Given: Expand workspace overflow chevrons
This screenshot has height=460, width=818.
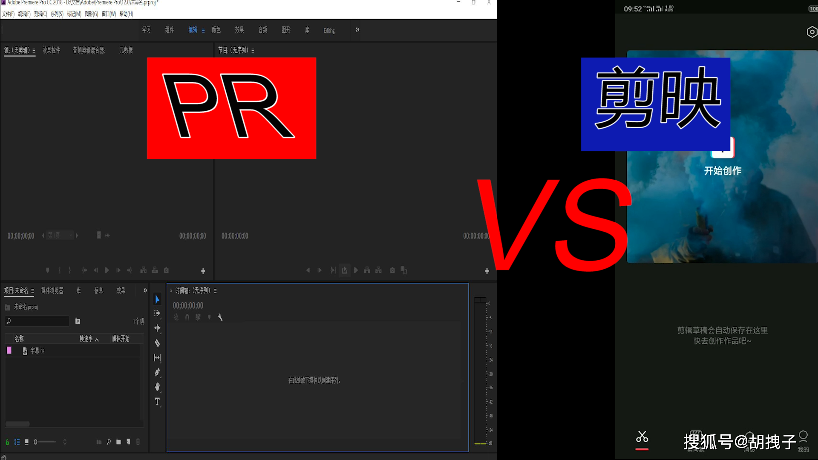Looking at the screenshot, I should [357, 30].
